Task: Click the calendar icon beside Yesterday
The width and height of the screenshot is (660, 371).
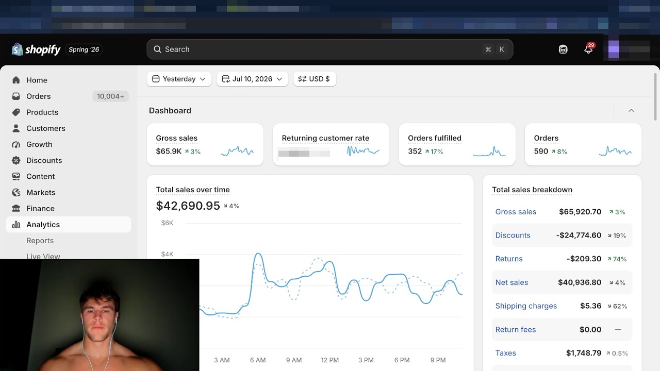Action: tap(156, 79)
